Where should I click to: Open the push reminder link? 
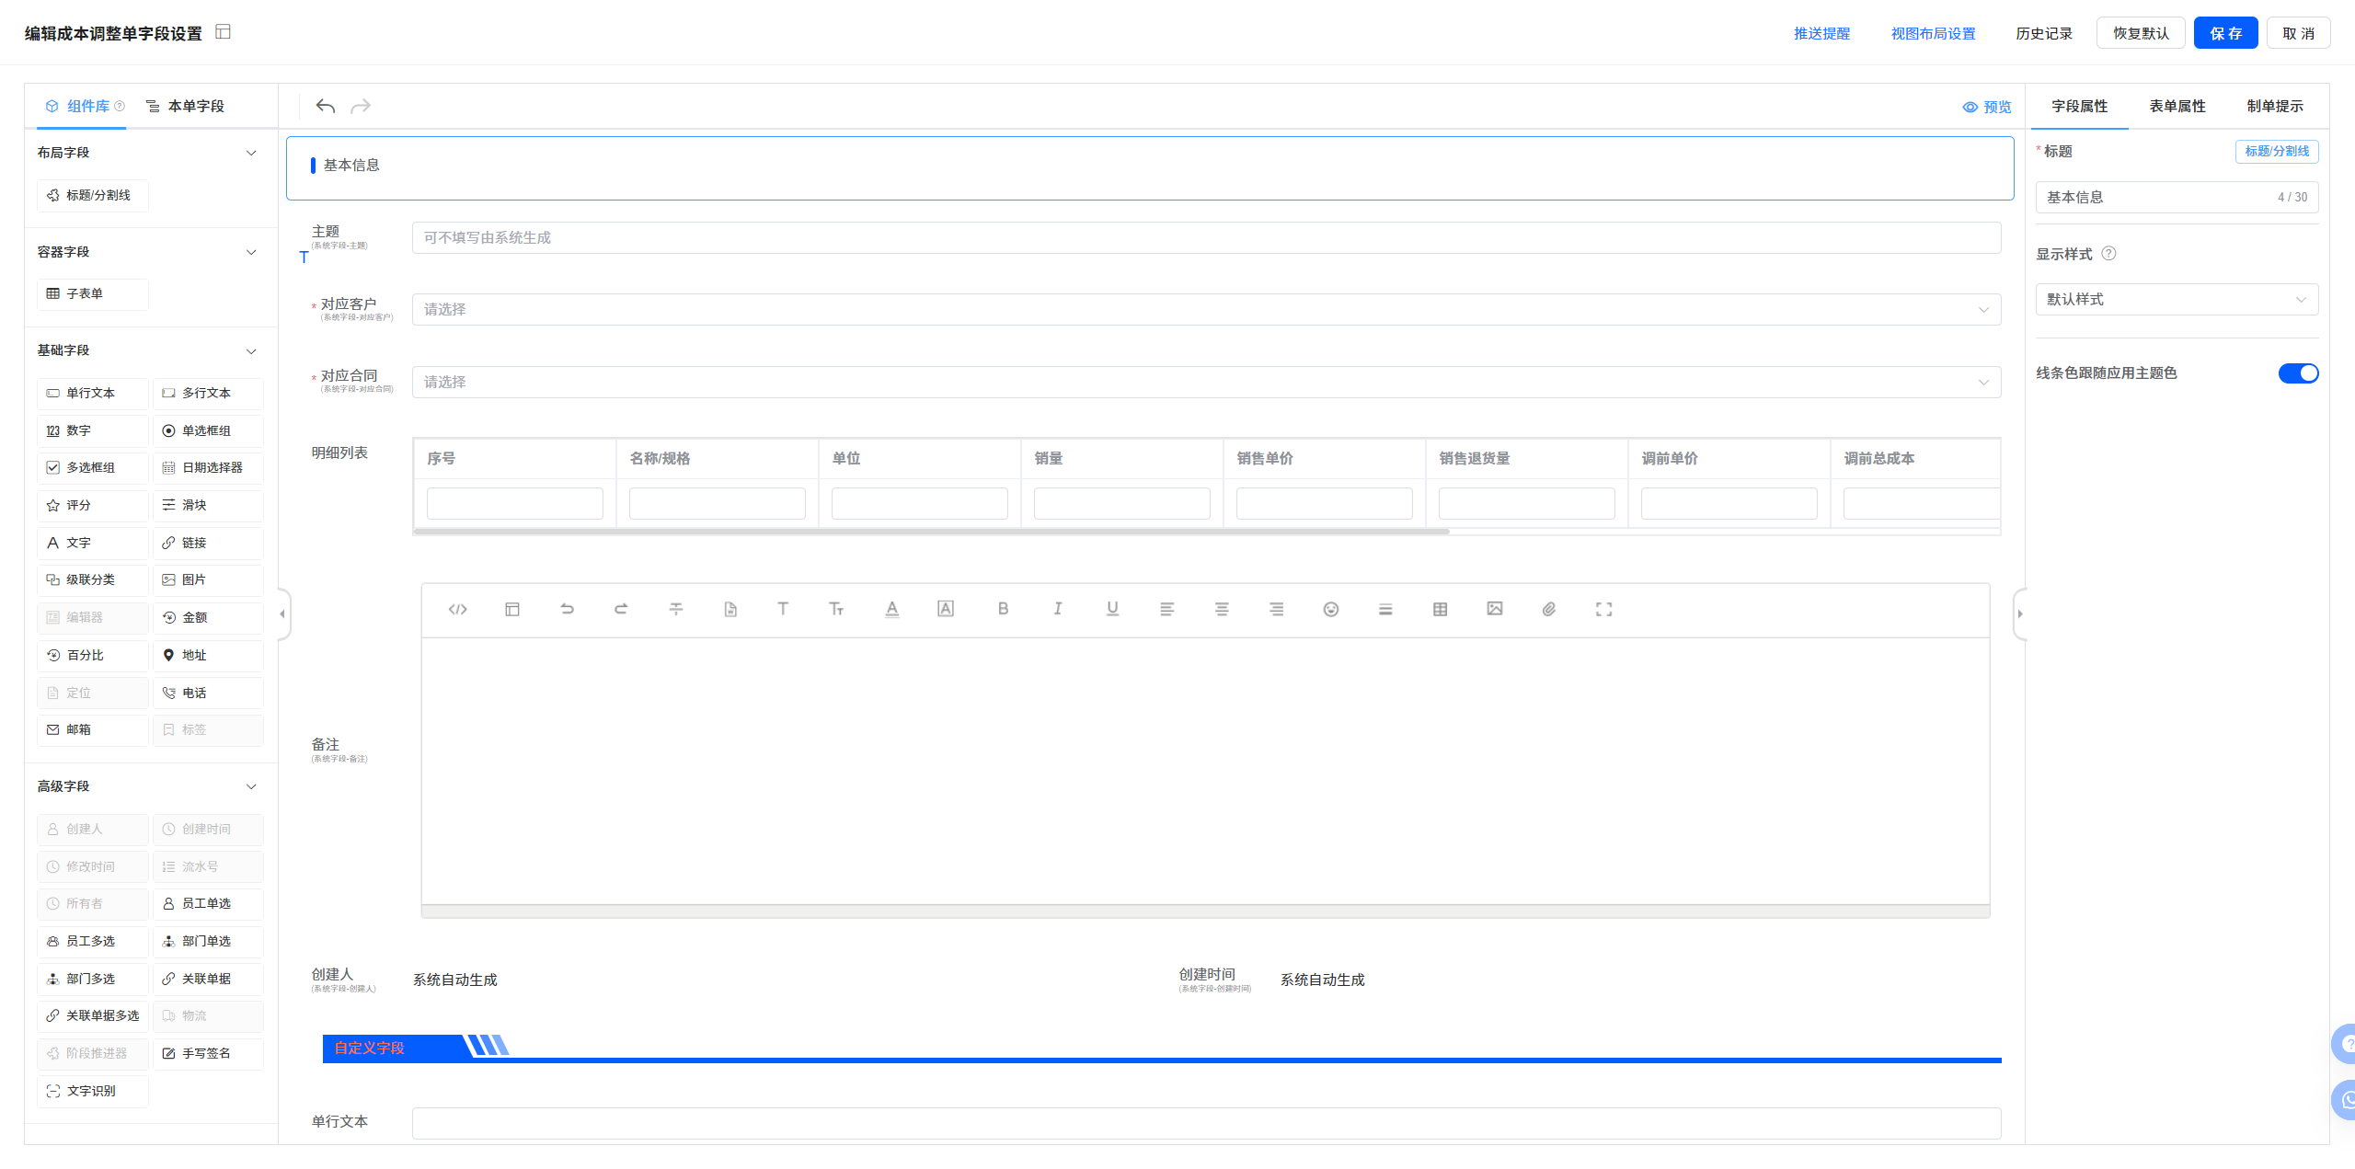(x=1821, y=33)
